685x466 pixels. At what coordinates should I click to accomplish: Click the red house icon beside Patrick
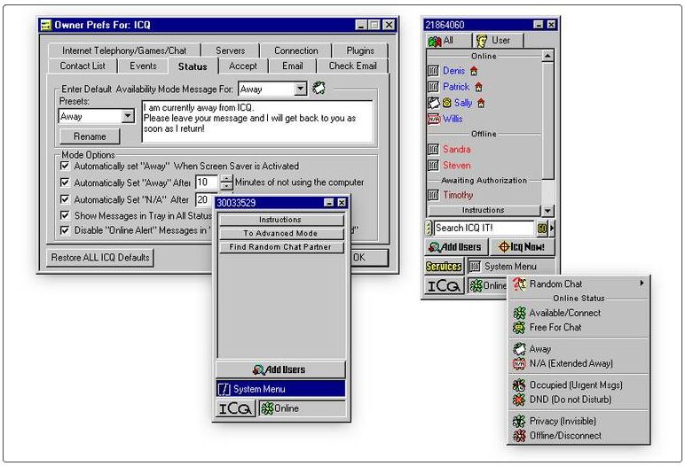pyautogui.click(x=478, y=87)
